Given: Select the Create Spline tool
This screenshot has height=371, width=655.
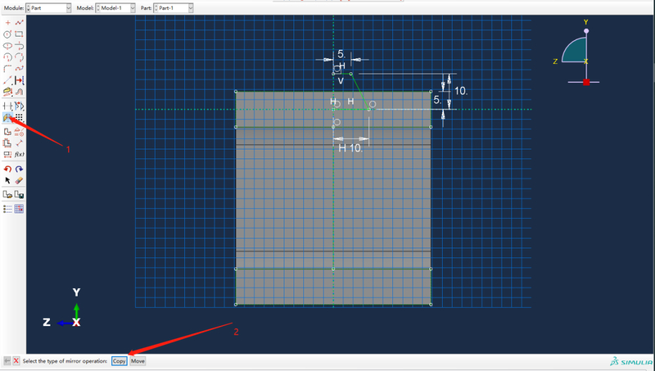Looking at the screenshot, I should pos(19,69).
